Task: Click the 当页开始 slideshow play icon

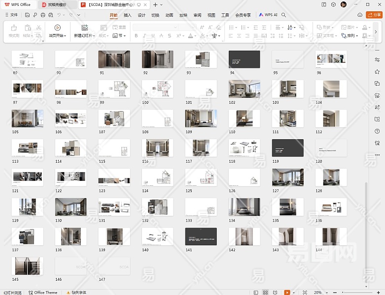Action: [x=58, y=28]
